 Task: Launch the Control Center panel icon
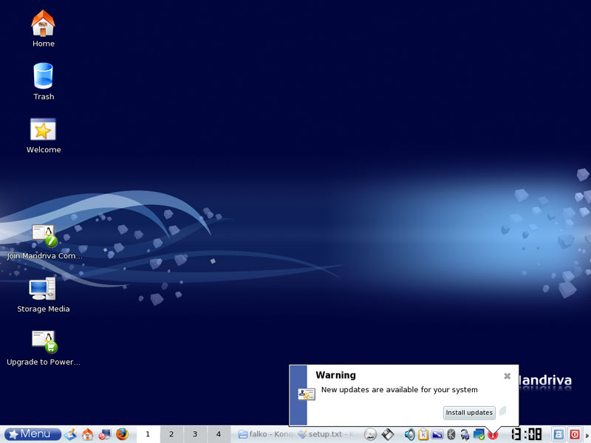coord(104,434)
